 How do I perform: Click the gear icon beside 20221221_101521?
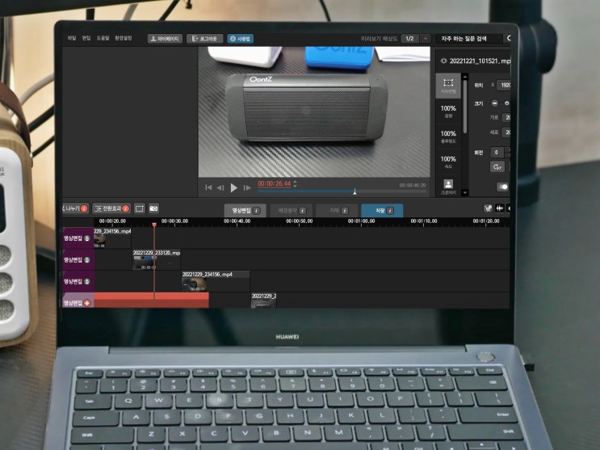(443, 61)
